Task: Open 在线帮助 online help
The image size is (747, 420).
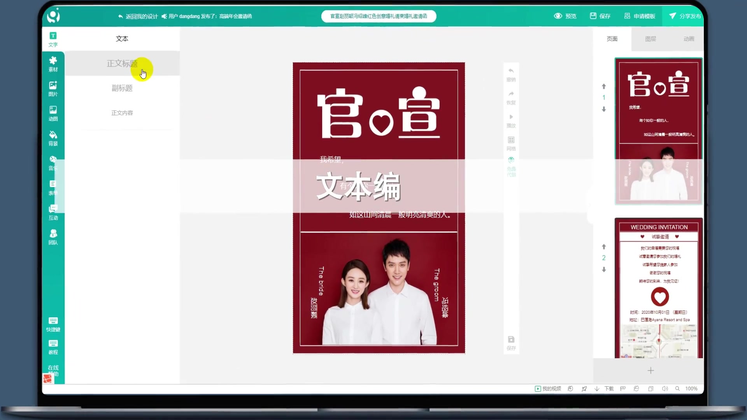Action: click(x=53, y=371)
